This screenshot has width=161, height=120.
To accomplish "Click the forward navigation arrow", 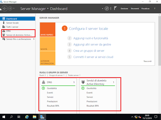I will coord(10,8).
